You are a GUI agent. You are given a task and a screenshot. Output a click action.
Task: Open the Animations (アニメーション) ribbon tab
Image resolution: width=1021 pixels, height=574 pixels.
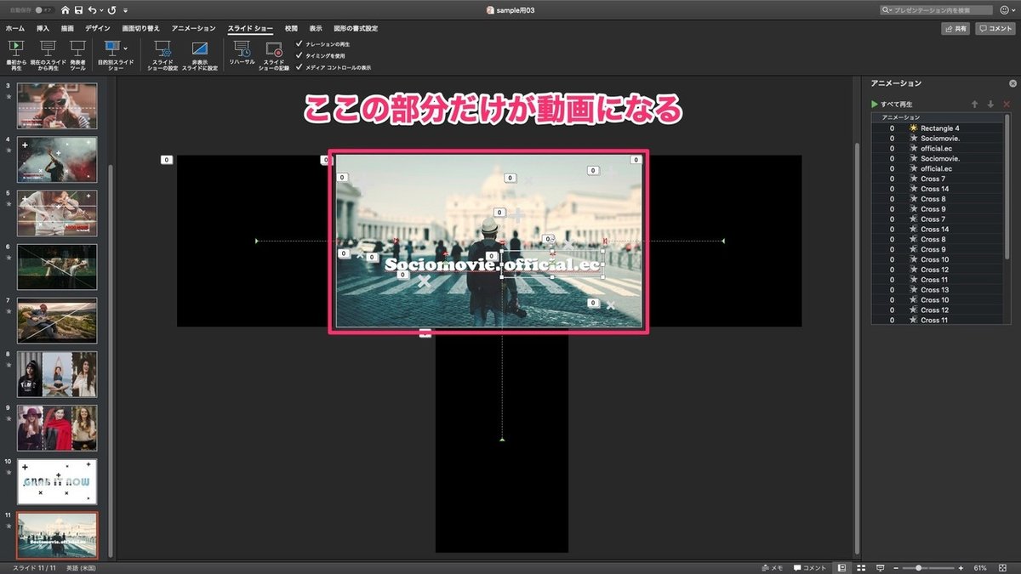click(193, 28)
